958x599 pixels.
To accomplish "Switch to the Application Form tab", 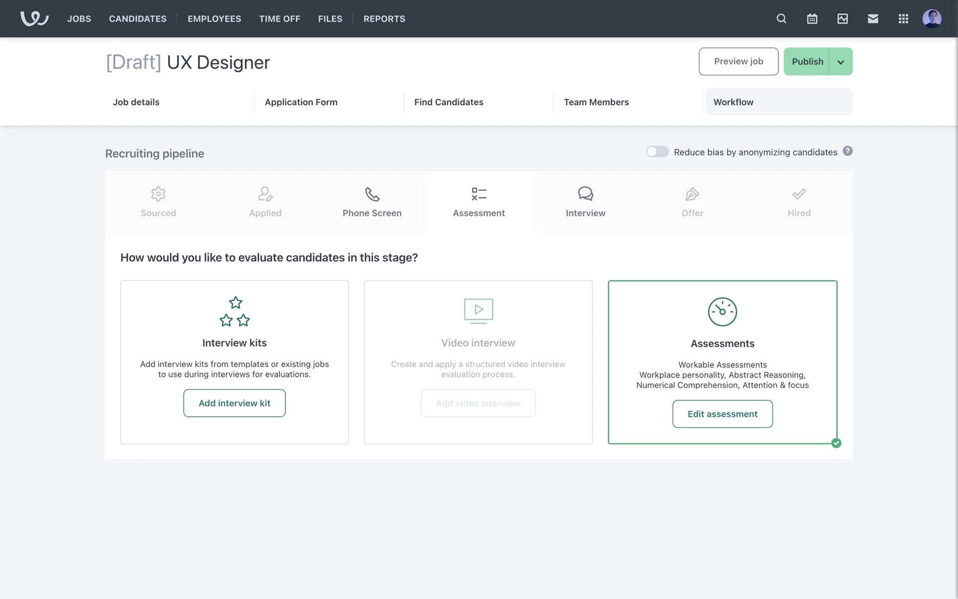I will coord(301,102).
